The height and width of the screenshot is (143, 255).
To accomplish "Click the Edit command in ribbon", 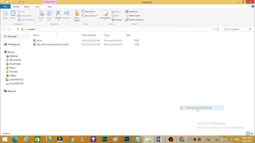I will [115, 16].
